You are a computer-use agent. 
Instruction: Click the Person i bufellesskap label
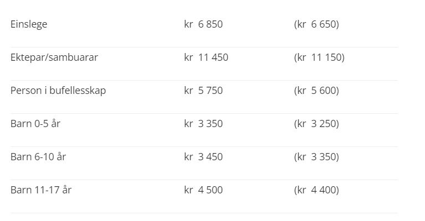58,91
